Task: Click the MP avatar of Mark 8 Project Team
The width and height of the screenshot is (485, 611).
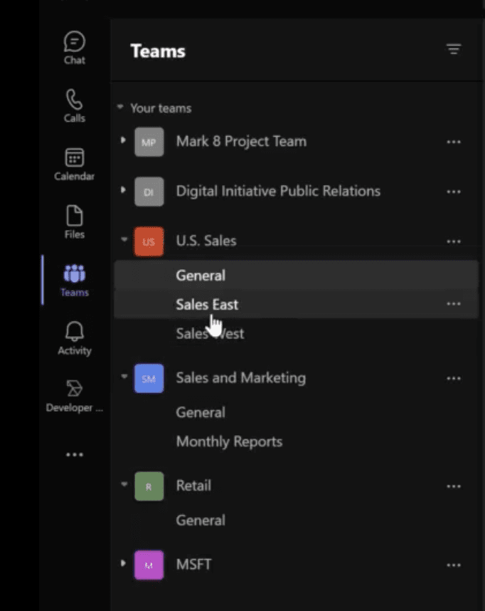Action: [x=149, y=142]
